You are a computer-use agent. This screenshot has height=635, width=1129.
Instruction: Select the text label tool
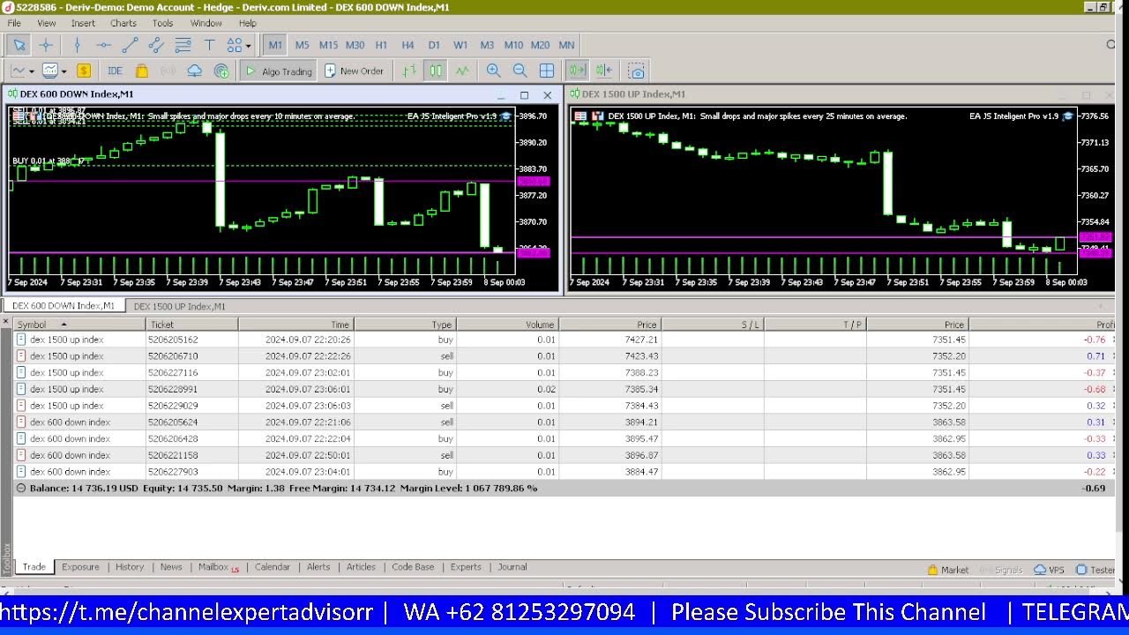pos(209,45)
